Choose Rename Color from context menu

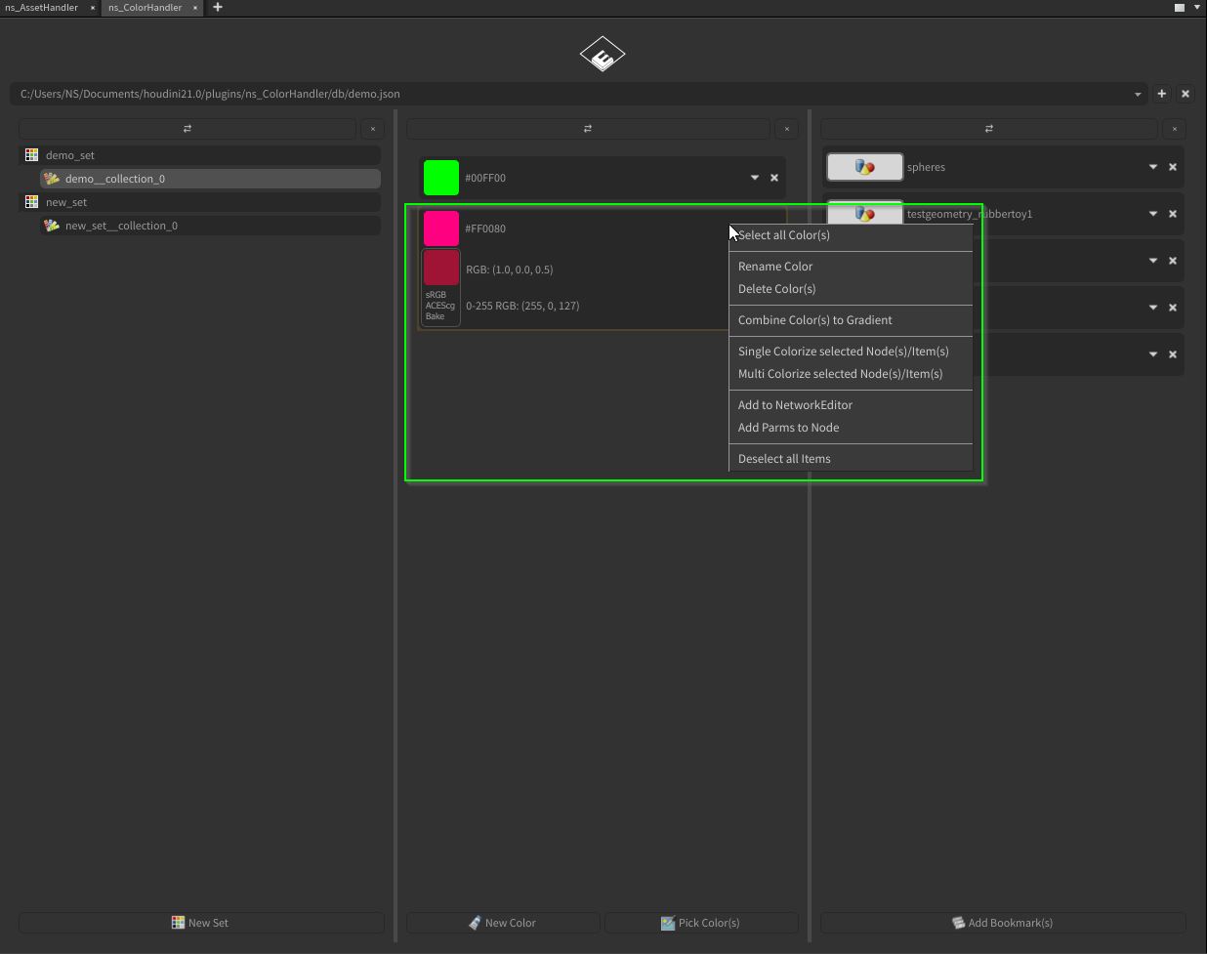774,266
